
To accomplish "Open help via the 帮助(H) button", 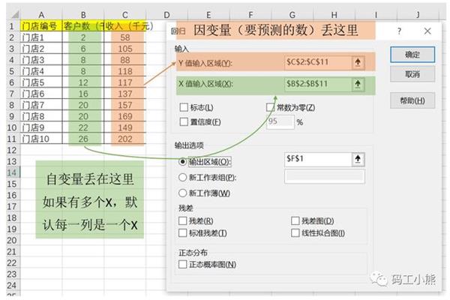I will point(412,100).
